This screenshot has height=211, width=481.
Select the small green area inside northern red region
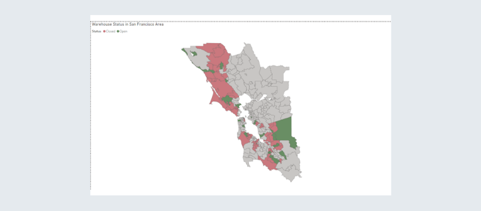click(221, 66)
